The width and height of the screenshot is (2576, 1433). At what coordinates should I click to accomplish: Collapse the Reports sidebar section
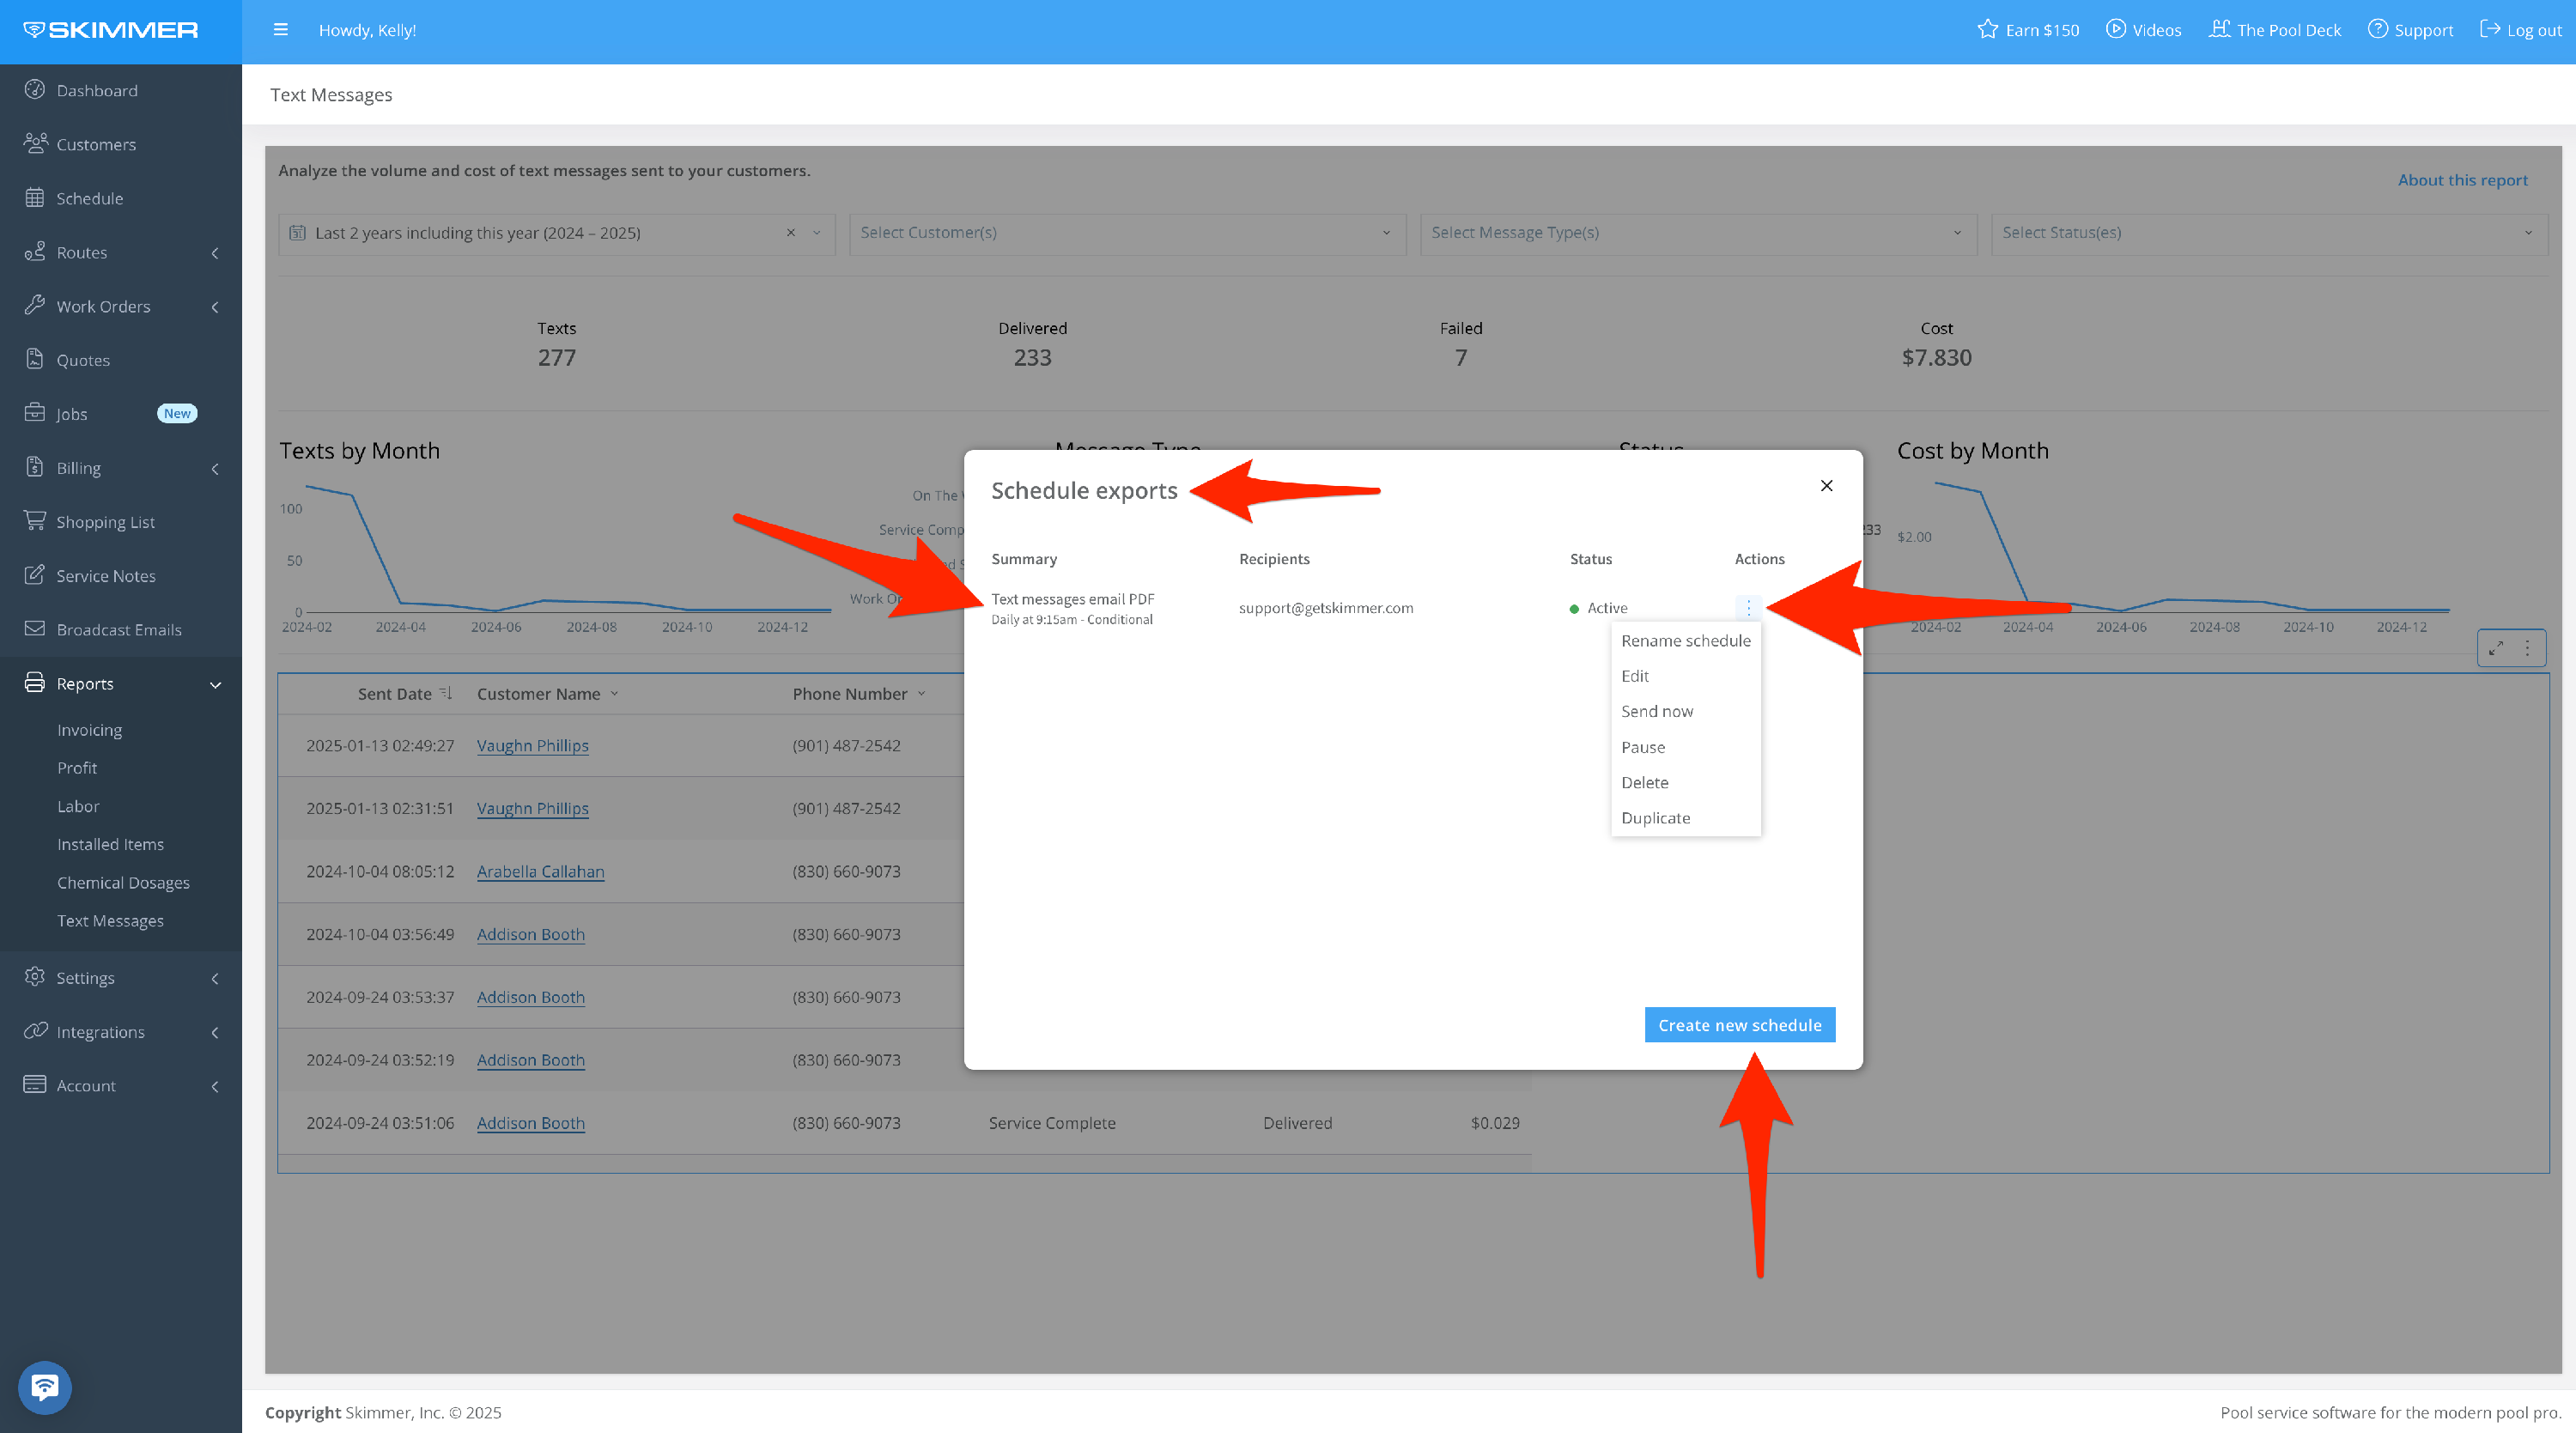(x=215, y=684)
